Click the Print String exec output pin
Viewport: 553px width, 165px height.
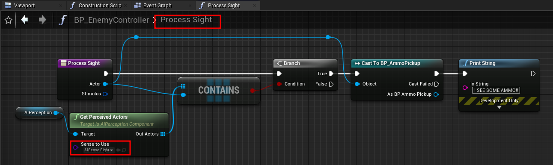533,74
